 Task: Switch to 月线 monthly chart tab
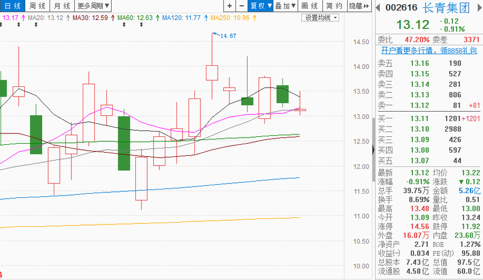point(61,6)
